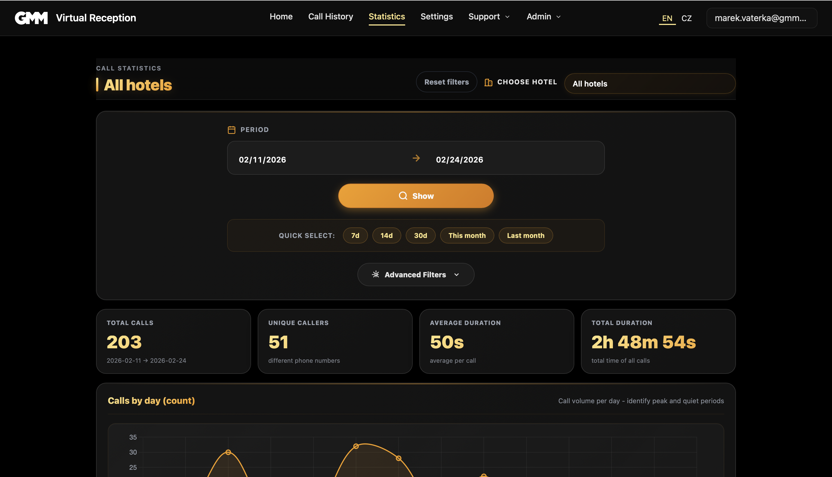Select EN language option

point(667,18)
